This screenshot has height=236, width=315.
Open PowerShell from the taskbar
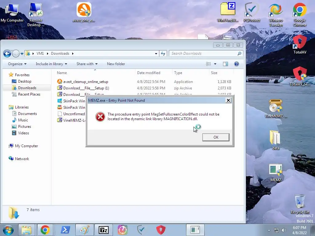[65, 230]
